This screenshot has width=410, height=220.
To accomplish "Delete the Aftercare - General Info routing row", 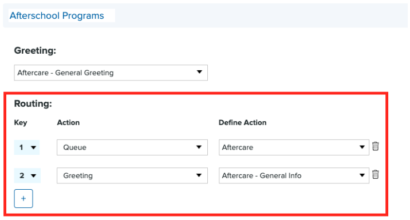I will (x=376, y=174).
